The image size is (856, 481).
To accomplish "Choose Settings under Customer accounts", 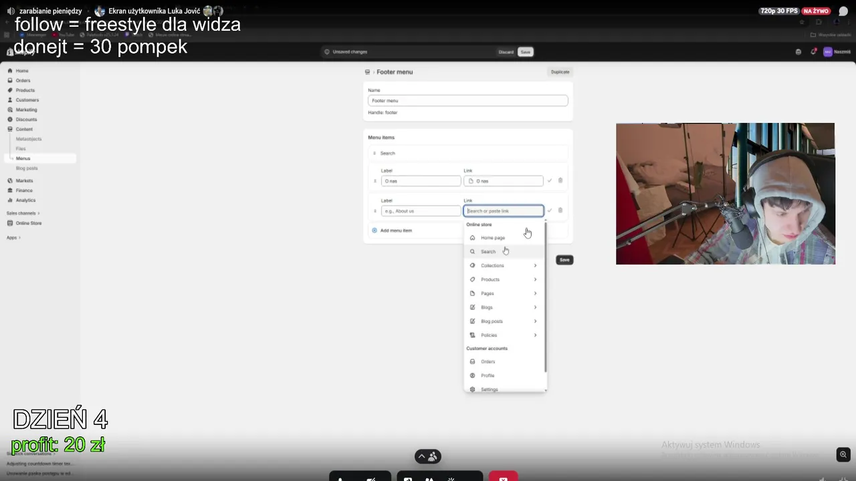I will point(505,389).
